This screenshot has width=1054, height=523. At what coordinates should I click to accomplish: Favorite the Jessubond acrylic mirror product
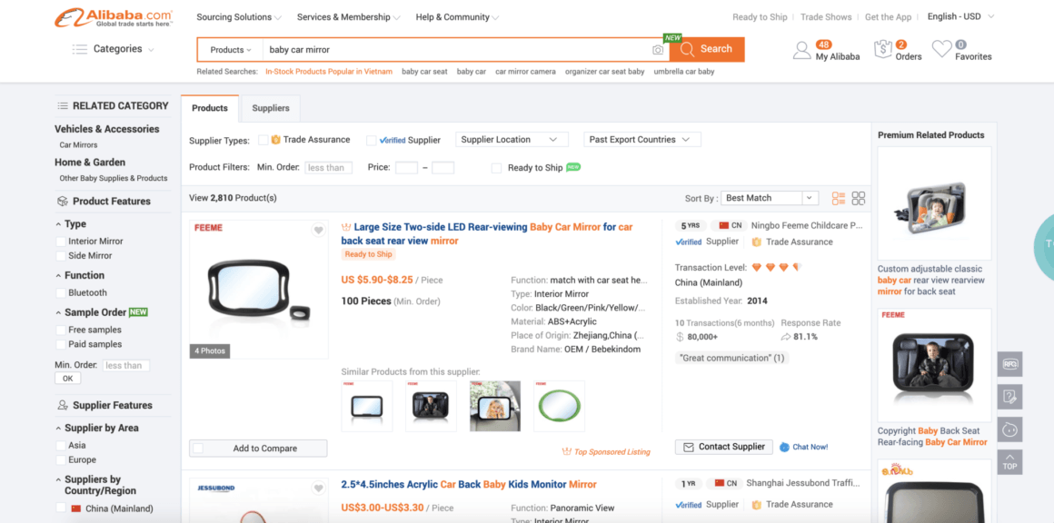point(318,488)
